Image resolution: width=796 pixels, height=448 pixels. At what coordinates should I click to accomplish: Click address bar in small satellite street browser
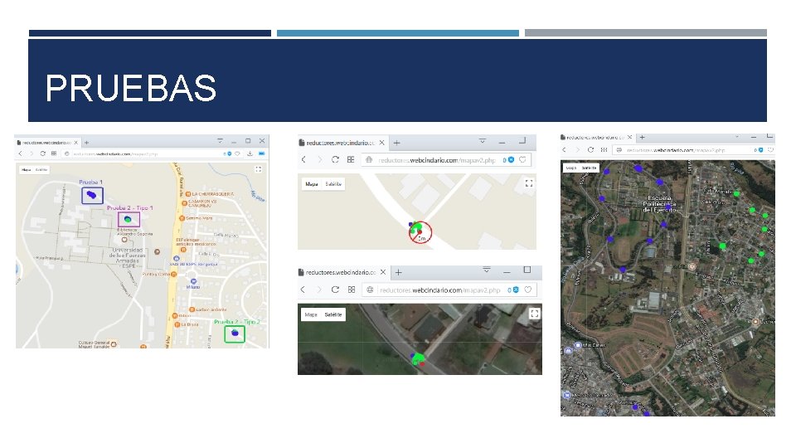449,290
